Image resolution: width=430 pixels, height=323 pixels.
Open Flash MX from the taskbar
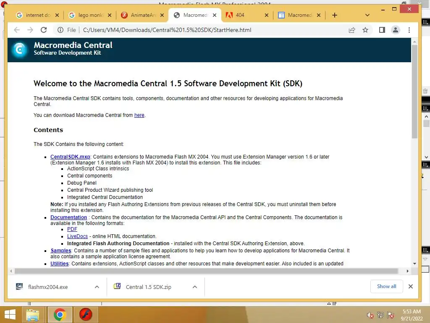pyautogui.click(x=86, y=315)
